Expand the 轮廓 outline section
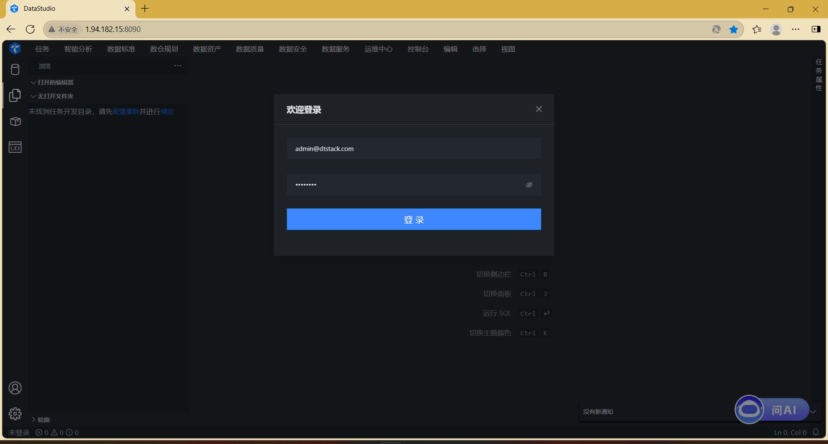828x444 pixels. click(x=41, y=419)
